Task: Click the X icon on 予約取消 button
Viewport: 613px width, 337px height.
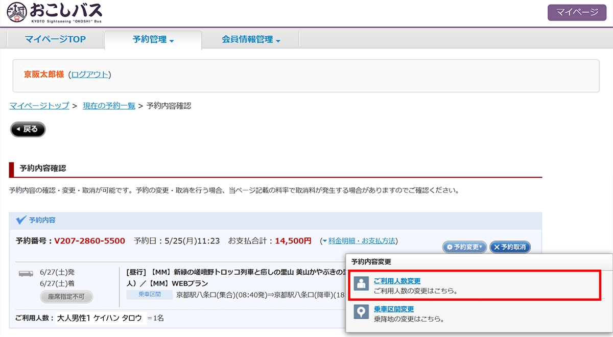Action: coord(497,247)
